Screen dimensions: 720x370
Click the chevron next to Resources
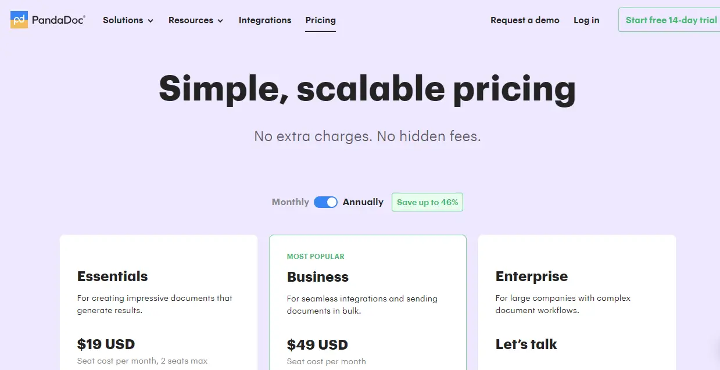[x=220, y=21]
